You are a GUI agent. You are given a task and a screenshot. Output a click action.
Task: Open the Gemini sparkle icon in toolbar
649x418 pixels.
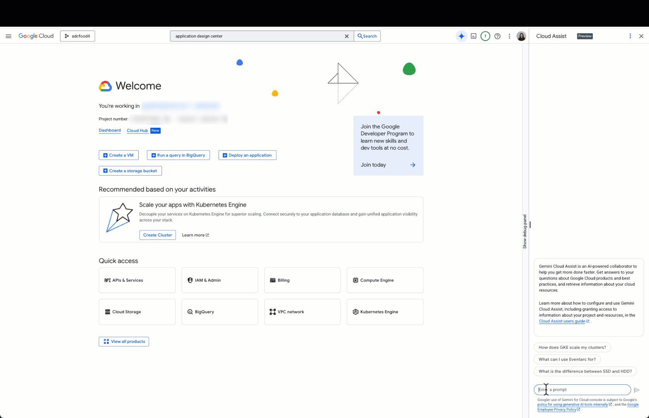[x=461, y=36]
